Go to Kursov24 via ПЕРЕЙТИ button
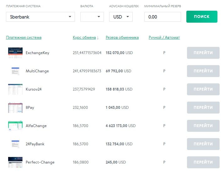This screenshot has height=173, width=224. pyautogui.click(x=203, y=89)
